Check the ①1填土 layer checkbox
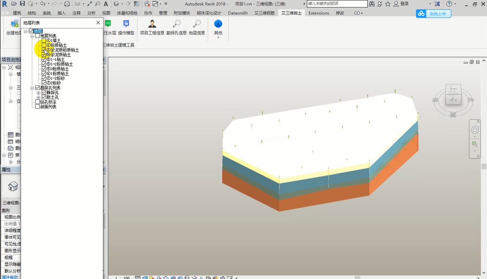487x279 pixels. click(x=44, y=41)
